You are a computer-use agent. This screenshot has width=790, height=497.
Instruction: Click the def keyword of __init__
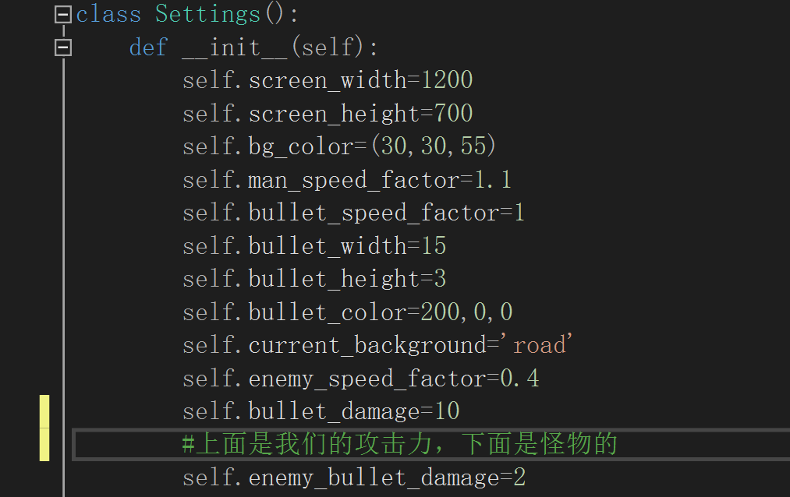(148, 48)
